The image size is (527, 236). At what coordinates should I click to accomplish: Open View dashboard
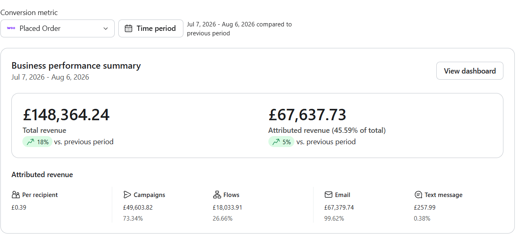470,71
